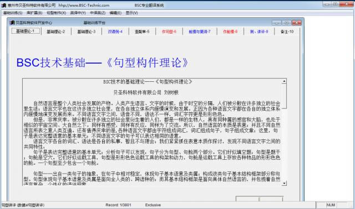Click the blue heading BSC技术基础—《句型构件理论》
Viewport: 355px width, 209px height.
point(102,62)
